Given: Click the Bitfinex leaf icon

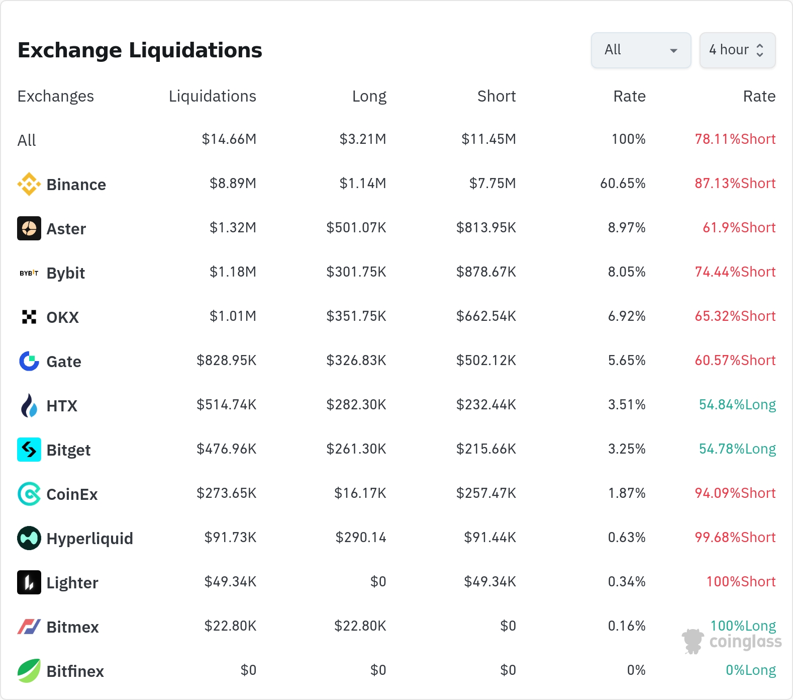Looking at the screenshot, I should click(29, 671).
